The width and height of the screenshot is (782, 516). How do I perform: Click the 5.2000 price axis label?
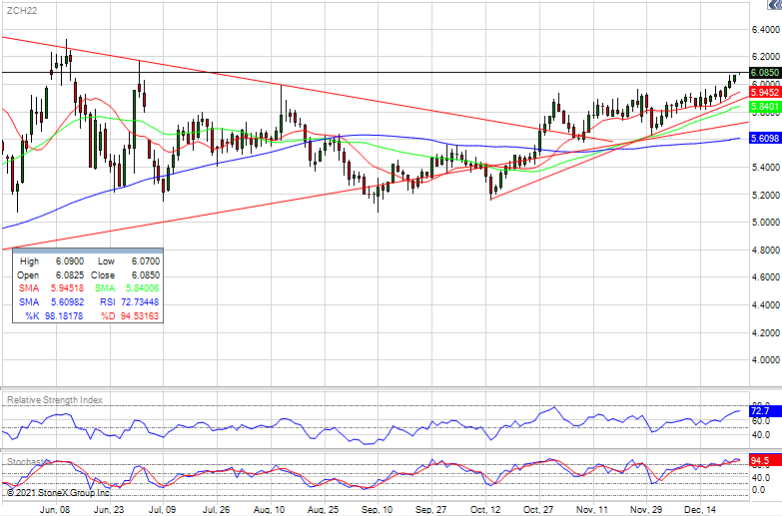tap(766, 195)
